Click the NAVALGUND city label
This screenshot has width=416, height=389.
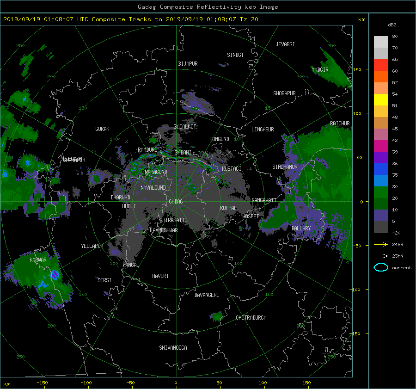coord(153,188)
